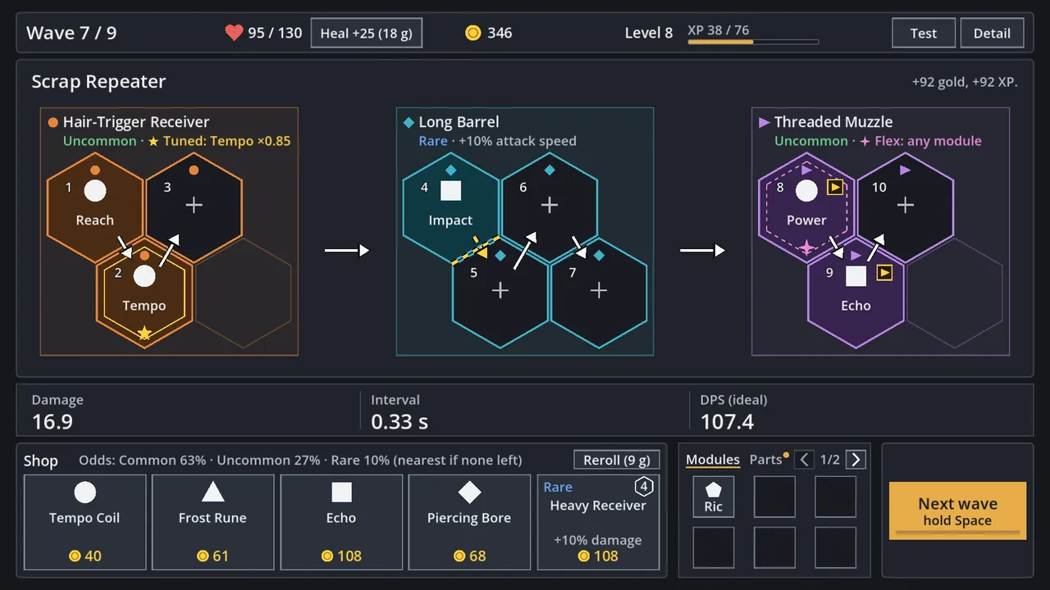Buy the Tempo Coil circle module

tap(84, 522)
